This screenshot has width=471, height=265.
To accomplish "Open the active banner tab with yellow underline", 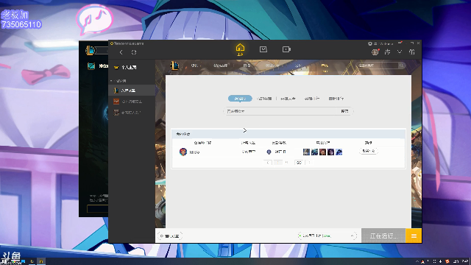I will click(x=325, y=66).
